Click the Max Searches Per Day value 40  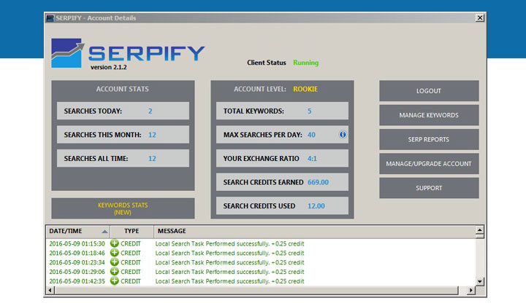(x=311, y=135)
